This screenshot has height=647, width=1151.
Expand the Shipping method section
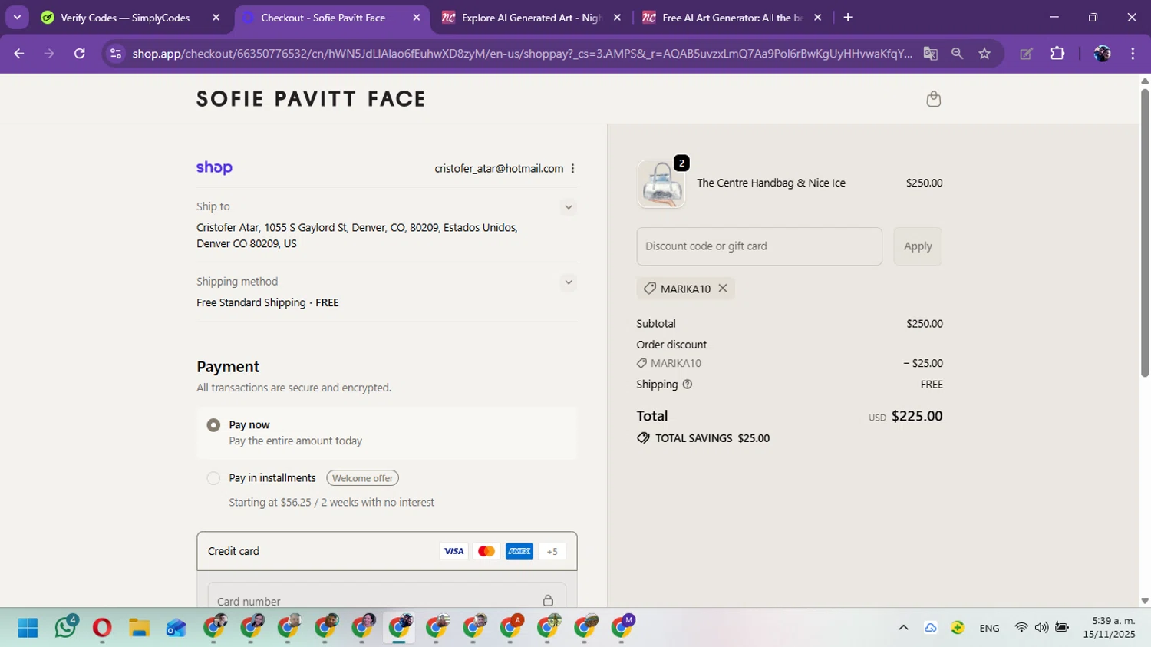pyautogui.click(x=568, y=282)
